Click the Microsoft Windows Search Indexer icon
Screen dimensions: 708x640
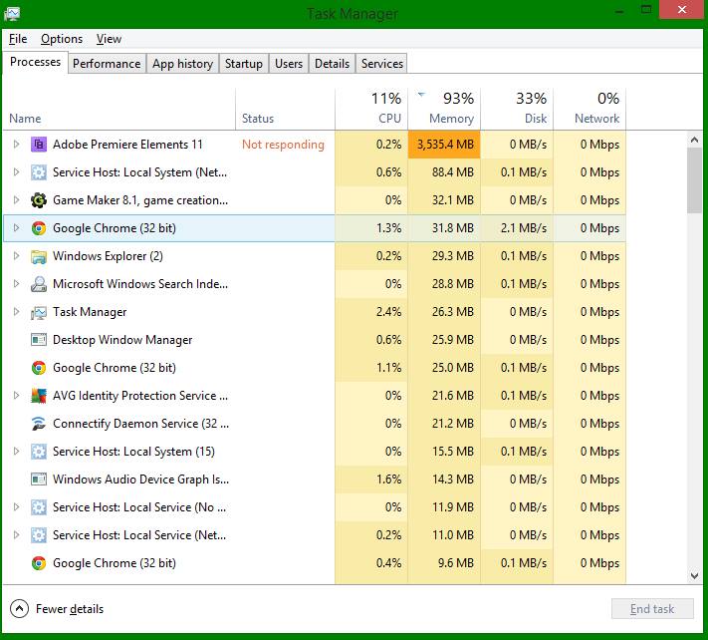pyautogui.click(x=39, y=284)
